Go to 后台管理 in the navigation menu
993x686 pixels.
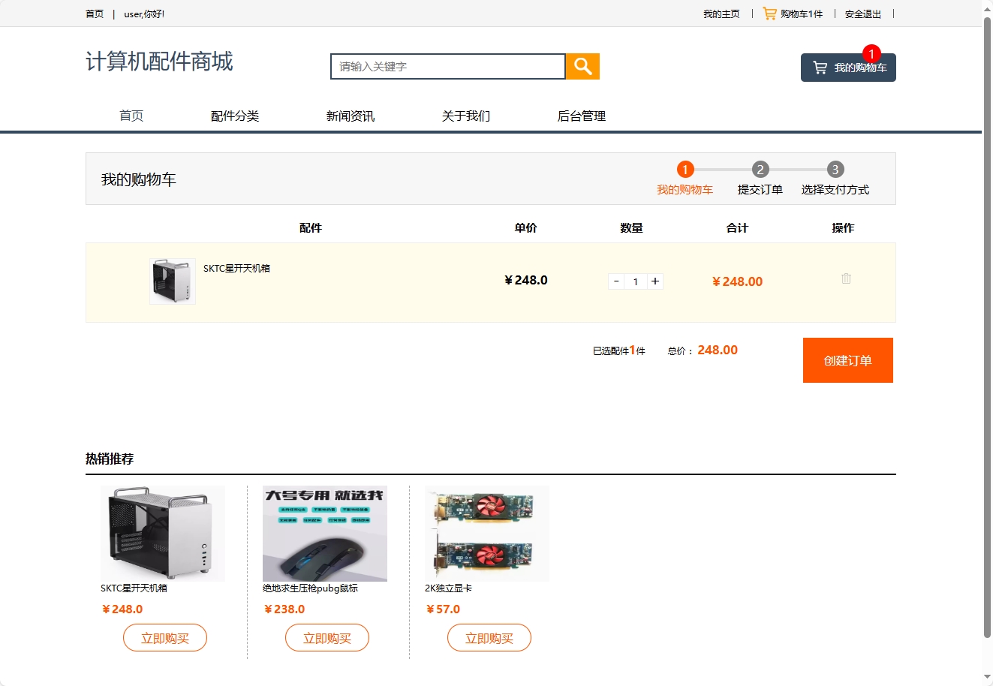point(582,116)
